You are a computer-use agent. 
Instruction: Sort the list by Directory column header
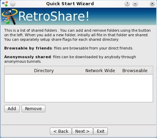pyautogui.click(x=44, y=70)
